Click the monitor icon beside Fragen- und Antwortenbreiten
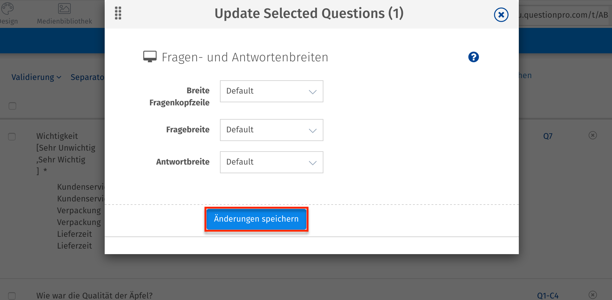The width and height of the screenshot is (612, 300). 150,57
